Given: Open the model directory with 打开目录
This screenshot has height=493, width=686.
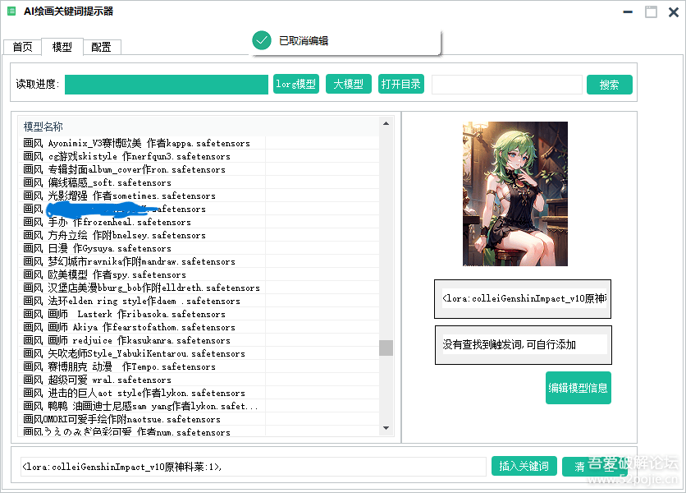Looking at the screenshot, I should (x=400, y=84).
